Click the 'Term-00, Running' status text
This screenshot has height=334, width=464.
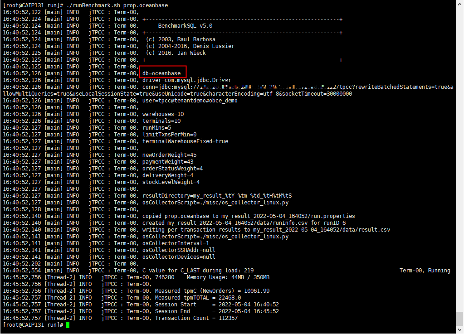pyautogui.click(x=425, y=271)
